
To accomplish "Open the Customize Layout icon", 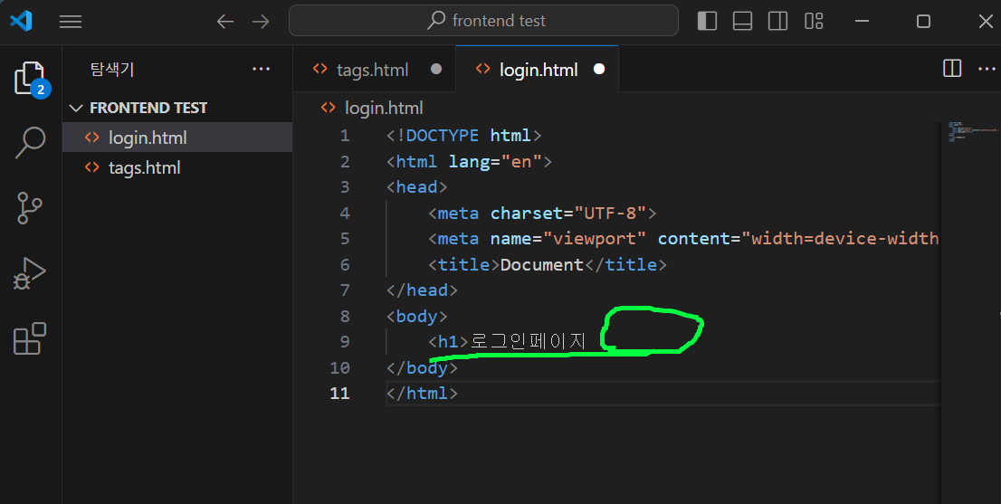I will (x=814, y=21).
